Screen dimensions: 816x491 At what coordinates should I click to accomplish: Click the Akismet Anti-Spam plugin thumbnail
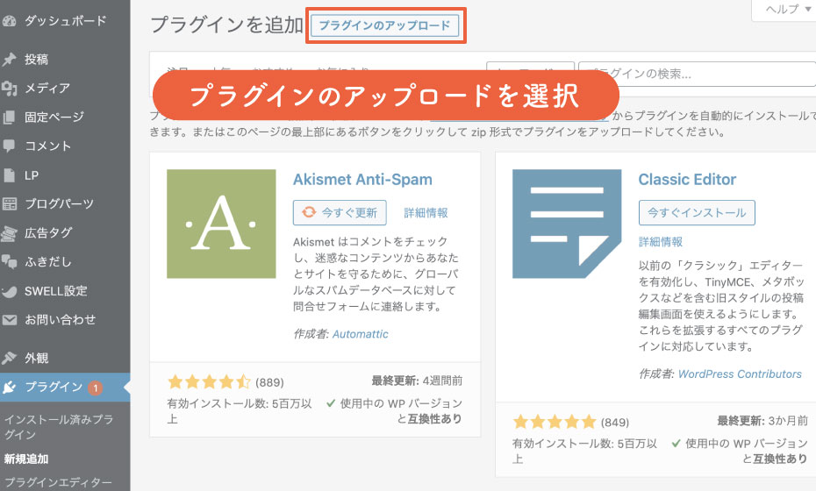click(x=221, y=224)
